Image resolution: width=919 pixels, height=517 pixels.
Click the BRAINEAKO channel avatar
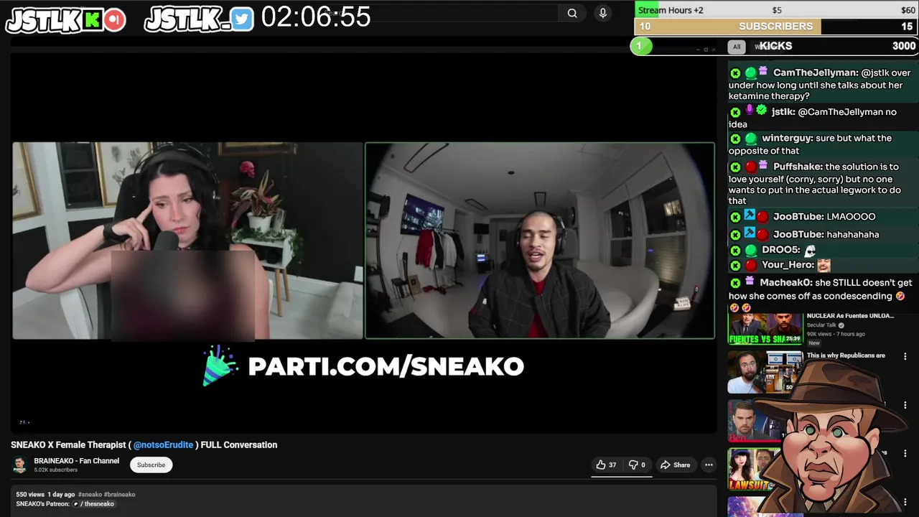click(x=19, y=465)
